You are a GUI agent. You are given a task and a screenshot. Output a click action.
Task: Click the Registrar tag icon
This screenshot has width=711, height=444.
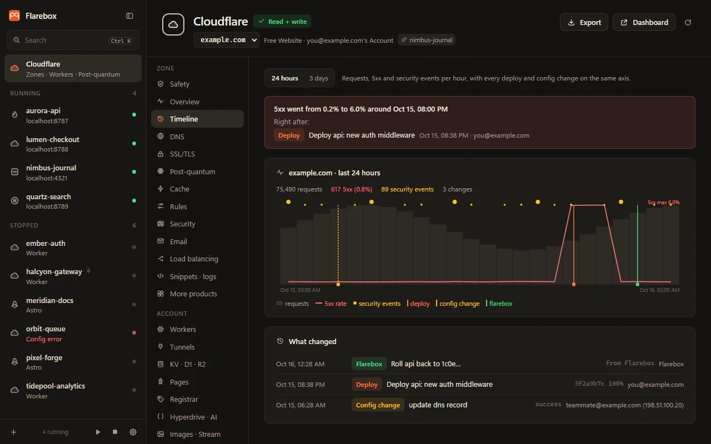tap(161, 399)
